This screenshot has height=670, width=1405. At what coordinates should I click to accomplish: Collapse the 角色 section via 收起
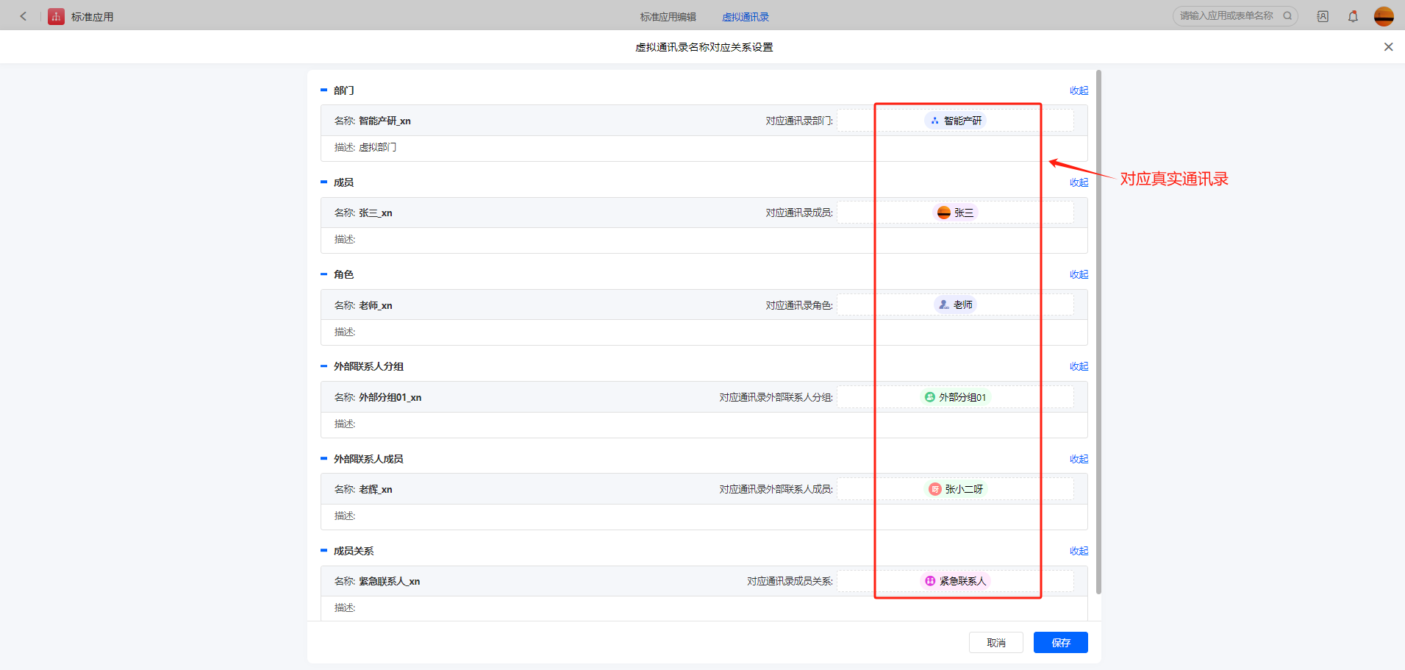point(1079,274)
